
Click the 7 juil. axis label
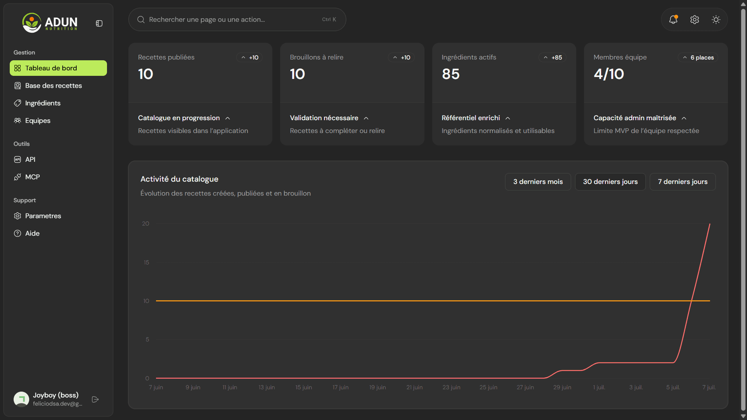709,387
